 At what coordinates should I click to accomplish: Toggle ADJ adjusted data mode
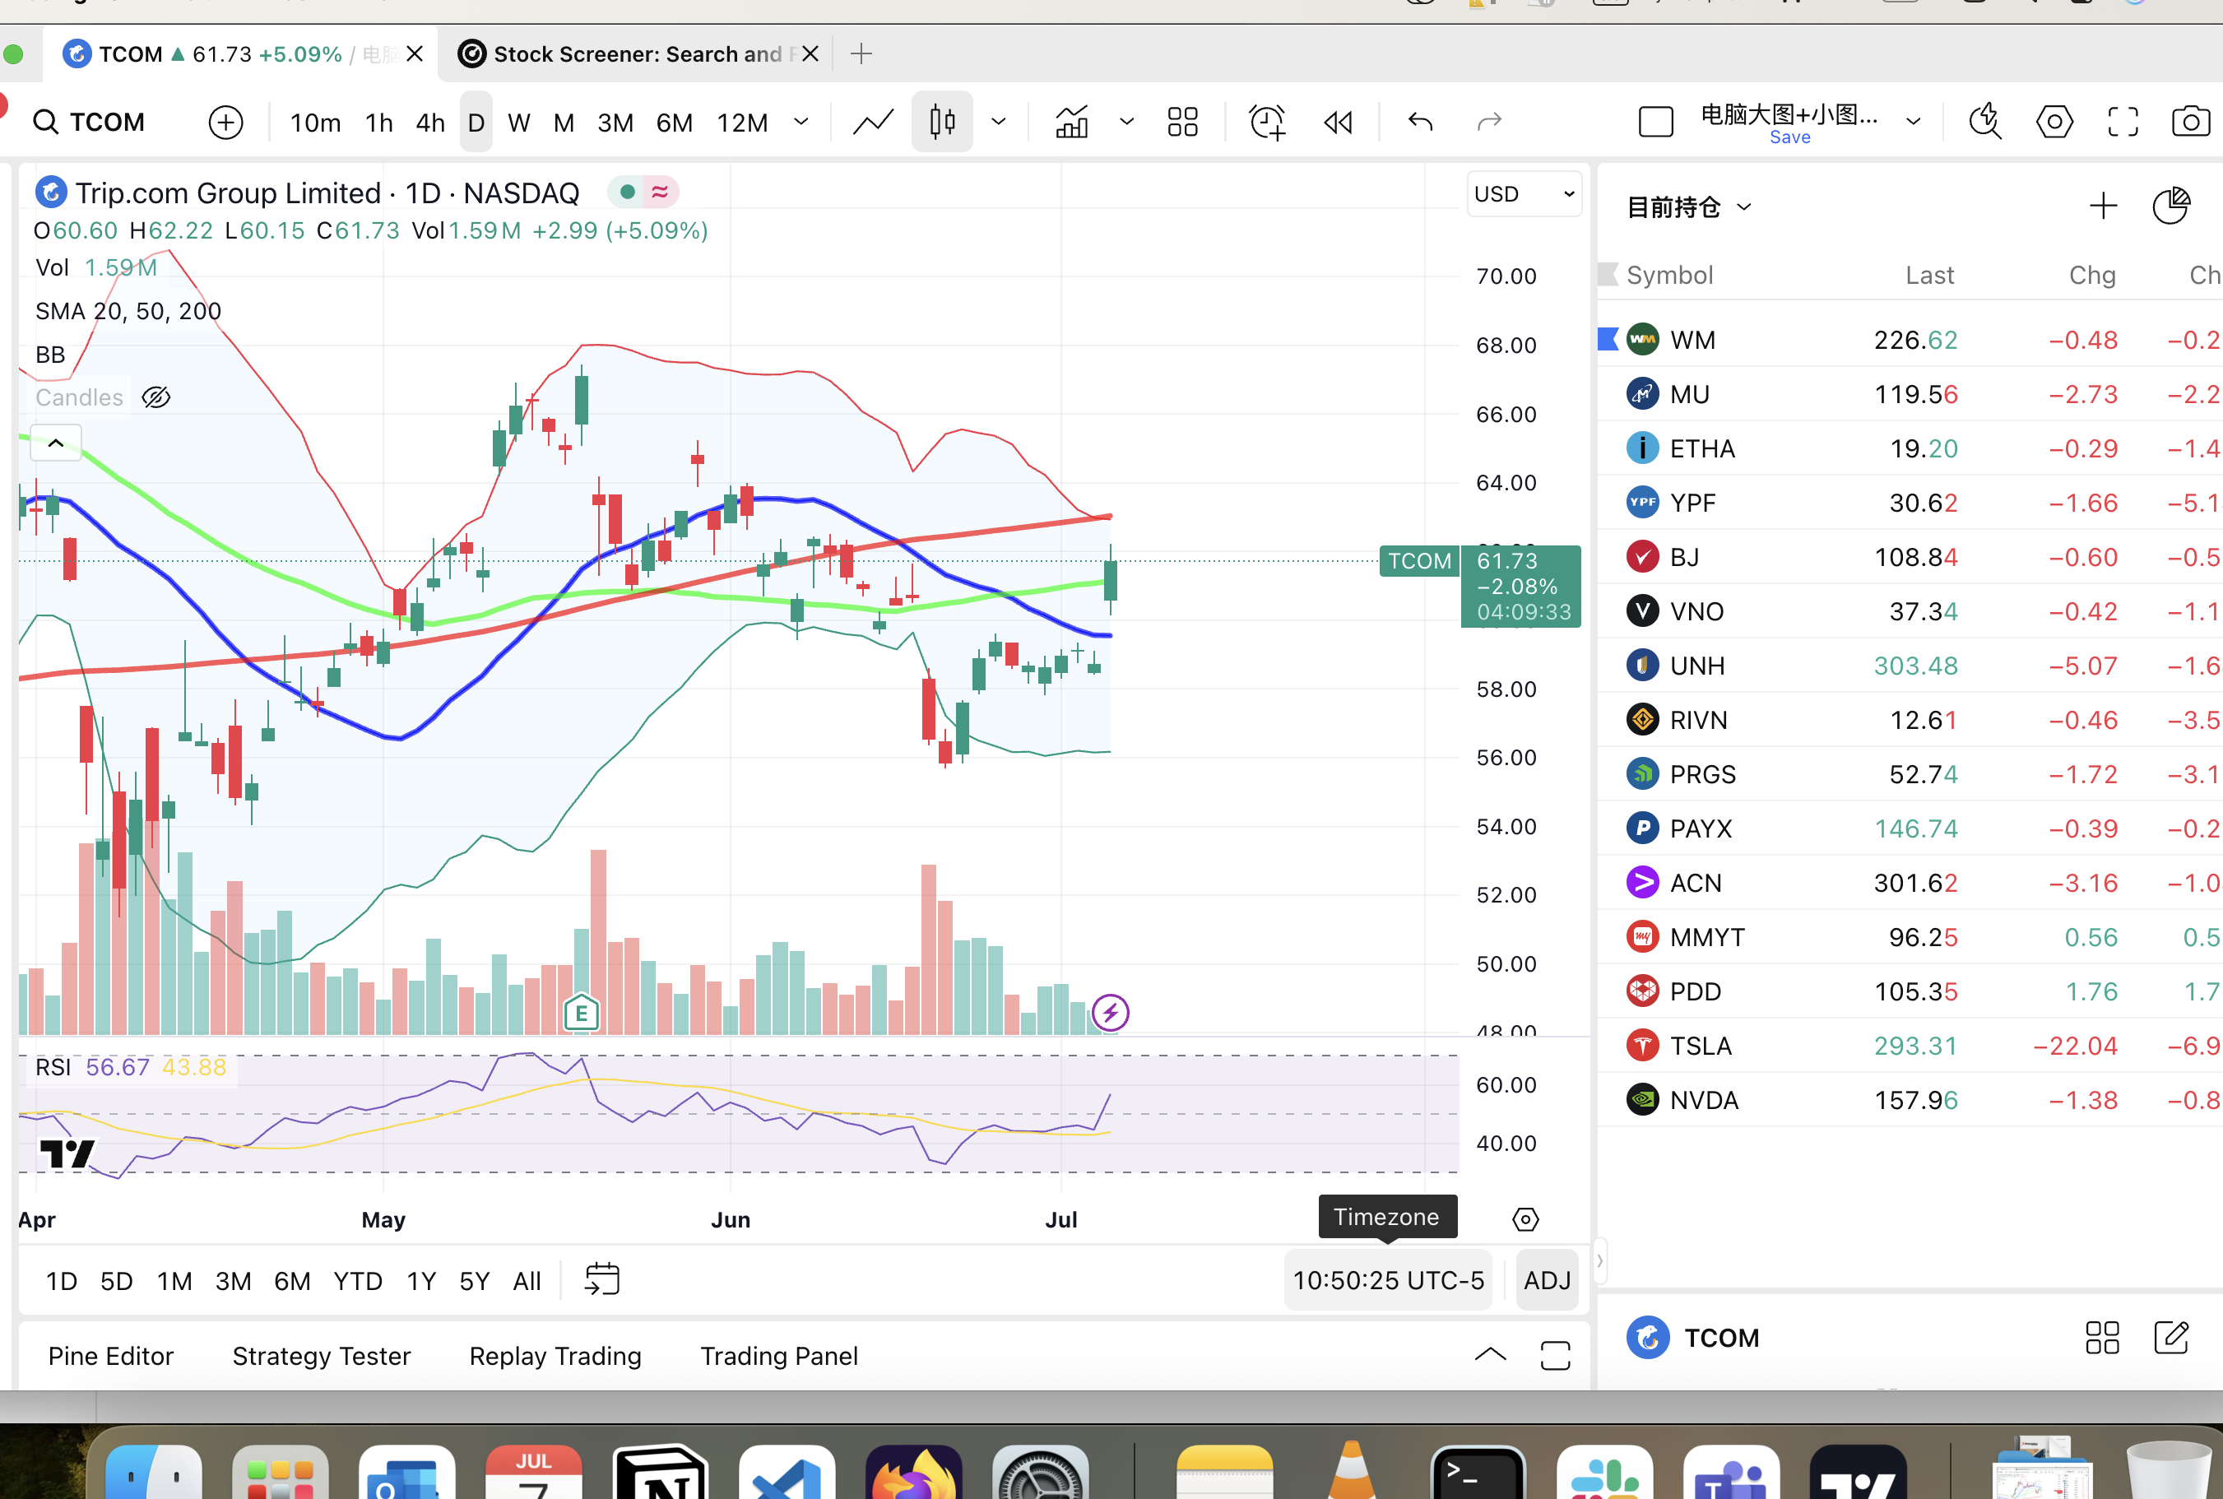pyautogui.click(x=1547, y=1280)
